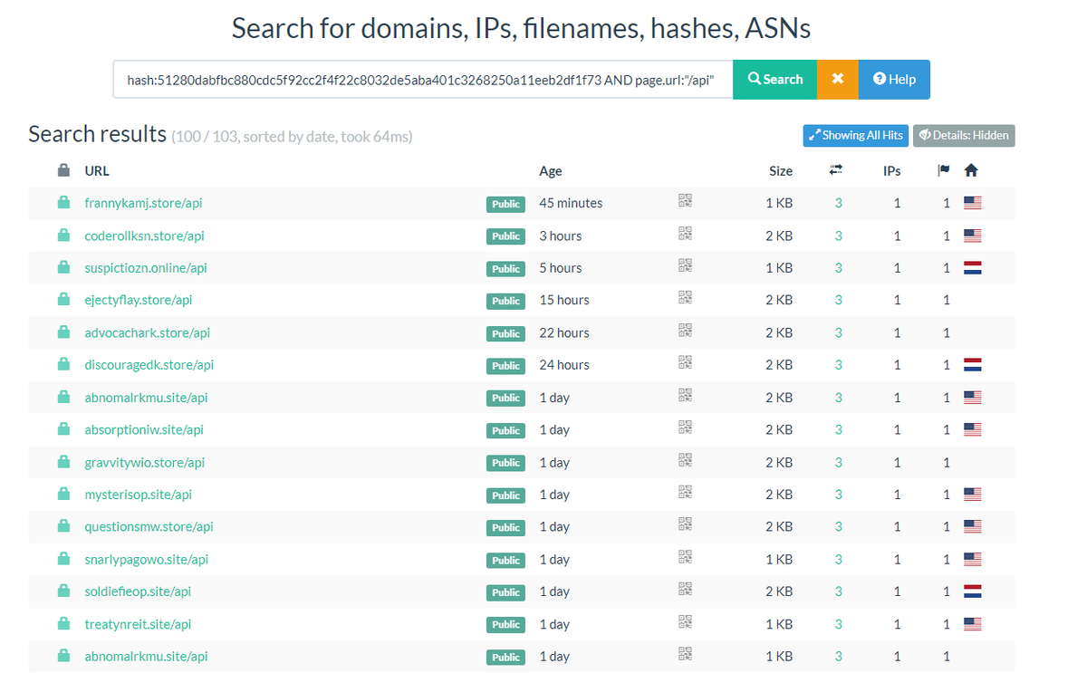Image resolution: width=1087 pixels, height=673 pixels.
Task: Click QR code icon for advocachark.store row
Action: point(685,331)
